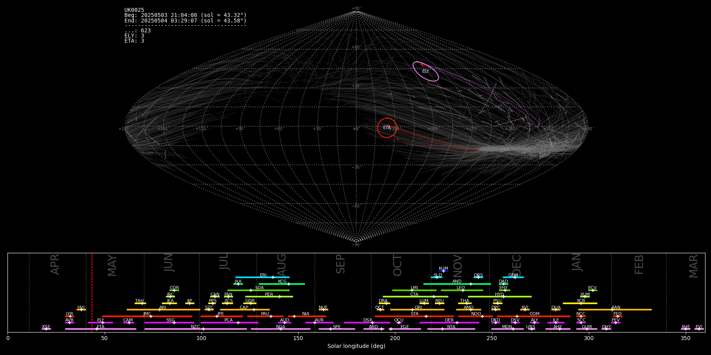
Task: Click the COM shower label in timeline
Action: [x=534, y=314]
